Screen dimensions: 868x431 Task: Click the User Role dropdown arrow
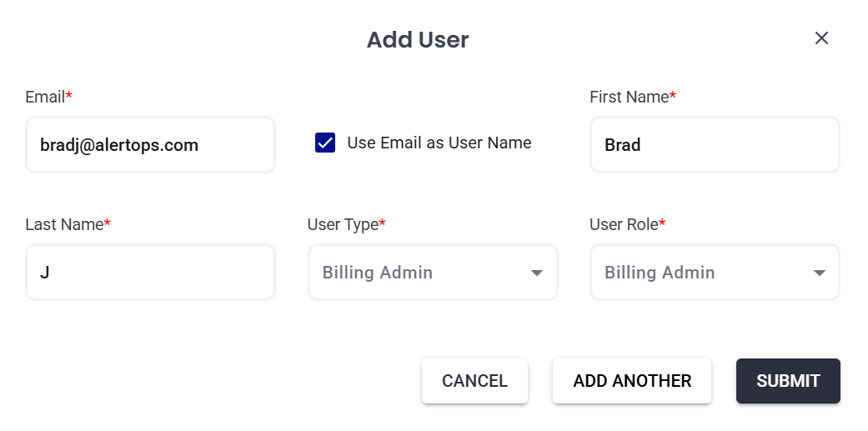(x=820, y=273)
